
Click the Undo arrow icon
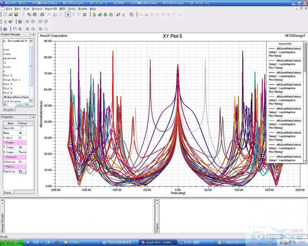coord(55,14)
